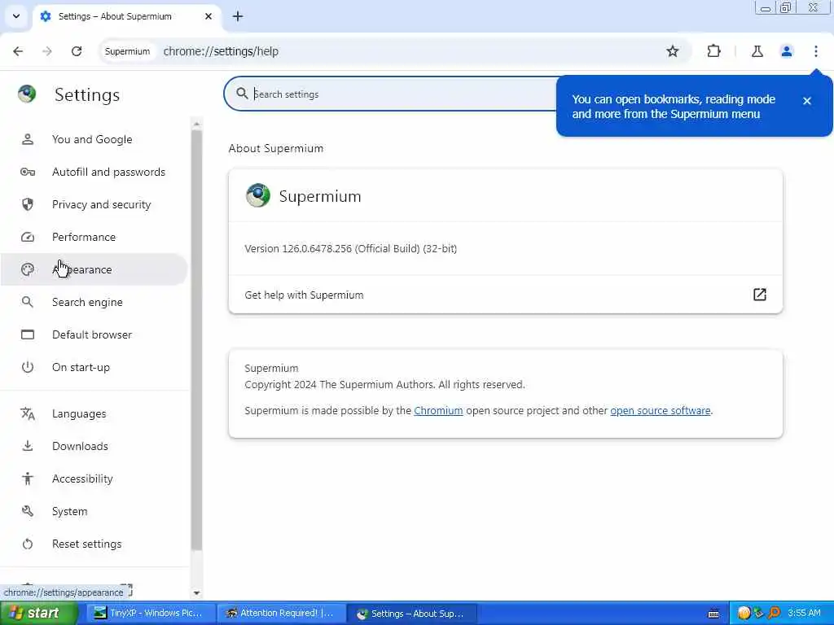Open Appearance settings
834x625 pixels.
click(94, 269)
